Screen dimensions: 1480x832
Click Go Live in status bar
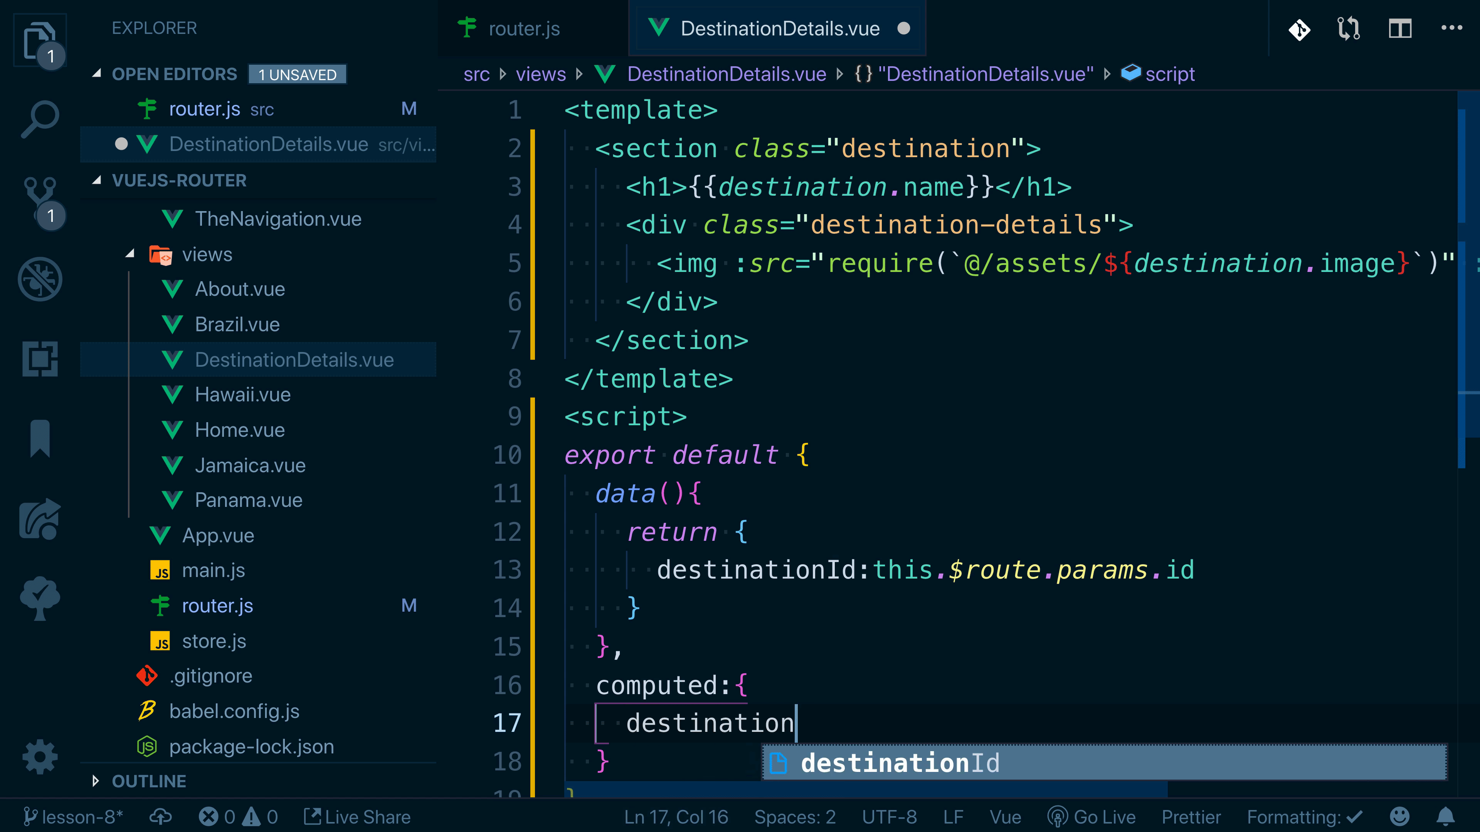pyautogui.click(x=1091, y=817)
